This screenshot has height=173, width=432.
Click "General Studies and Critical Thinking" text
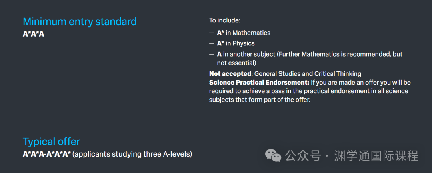[x=308, y=74]
